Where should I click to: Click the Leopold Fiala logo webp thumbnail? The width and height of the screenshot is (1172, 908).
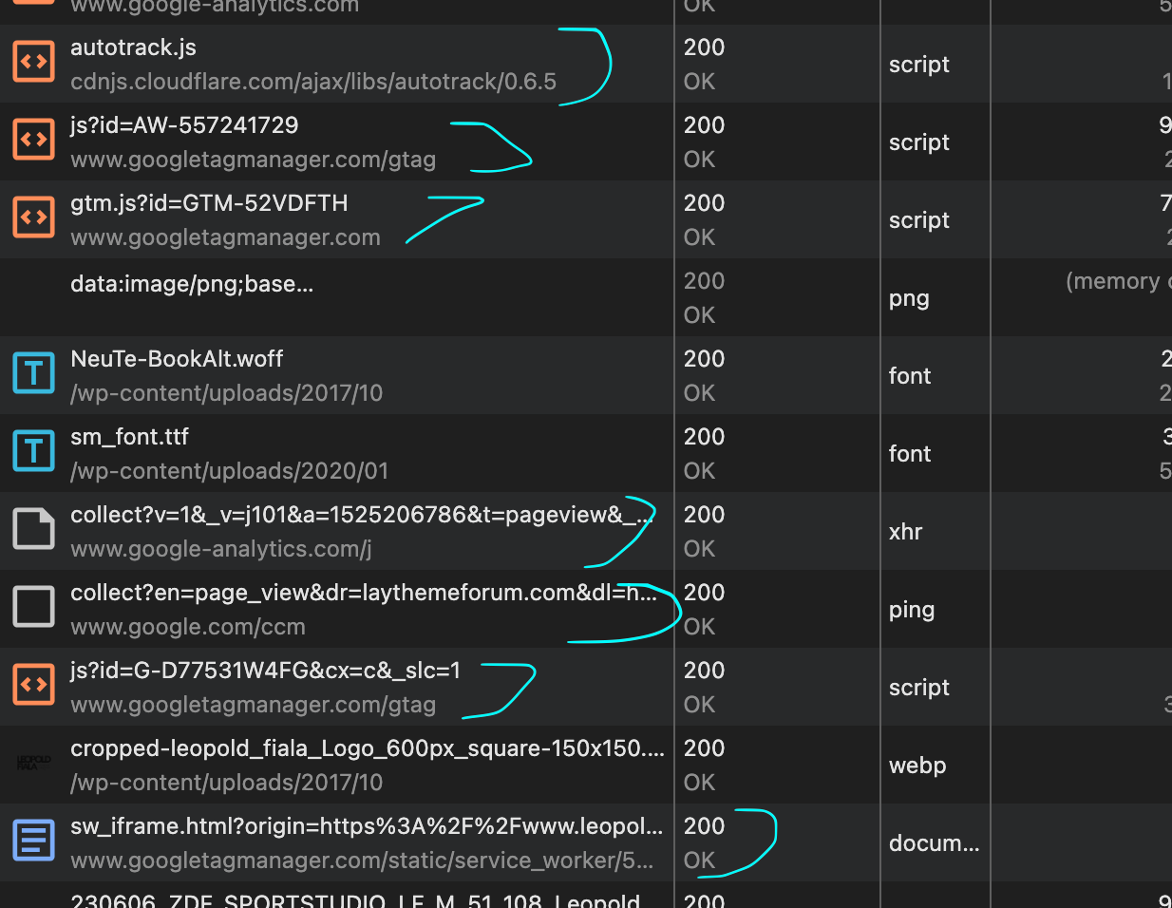33,762
